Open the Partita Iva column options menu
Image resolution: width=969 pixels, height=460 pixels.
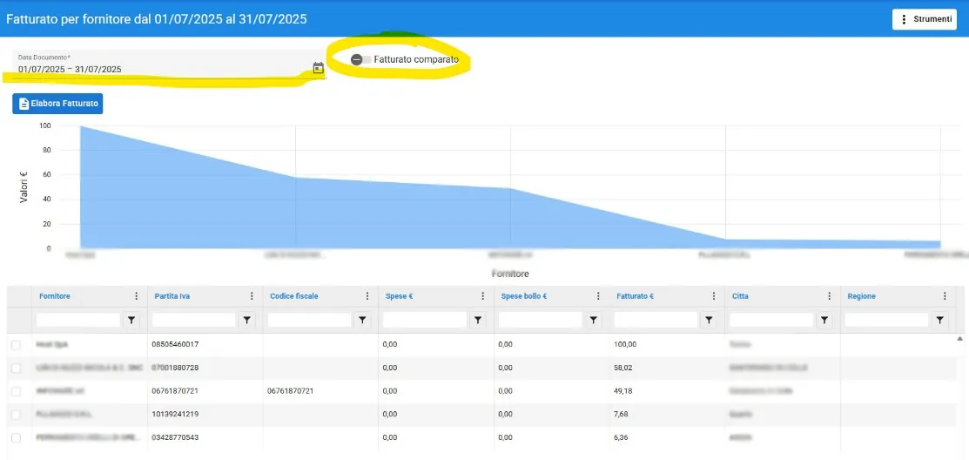252,296
